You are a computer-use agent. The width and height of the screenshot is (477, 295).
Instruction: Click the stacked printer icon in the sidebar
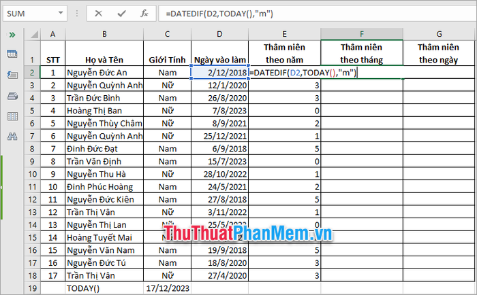[x=12, y=97]
